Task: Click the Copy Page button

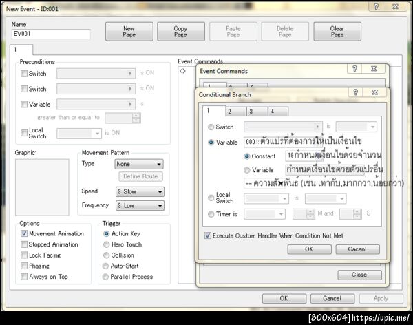Action: click(x=180, y=32)
